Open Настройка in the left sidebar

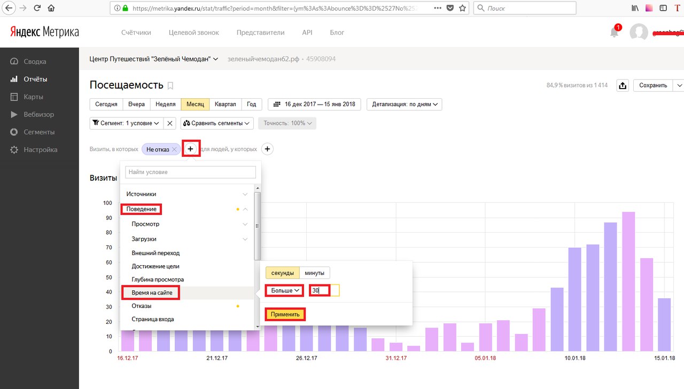click(x=40, y=149)
